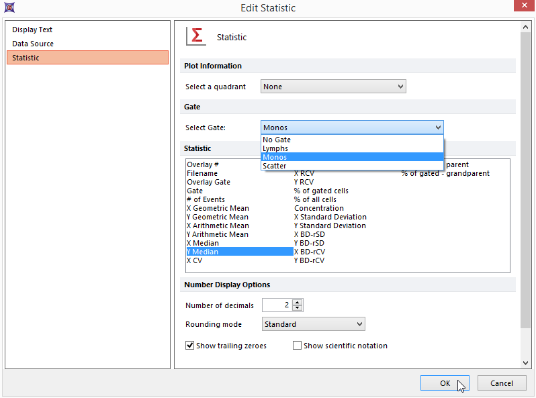Click the app icon in title bar
The width and height of the screenshot is (536, 398).
[x=9, y=8]
